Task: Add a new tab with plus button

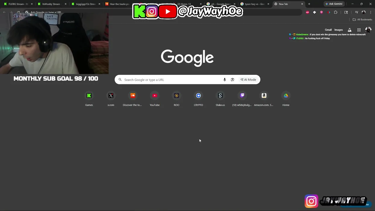Action: (309, 4)
